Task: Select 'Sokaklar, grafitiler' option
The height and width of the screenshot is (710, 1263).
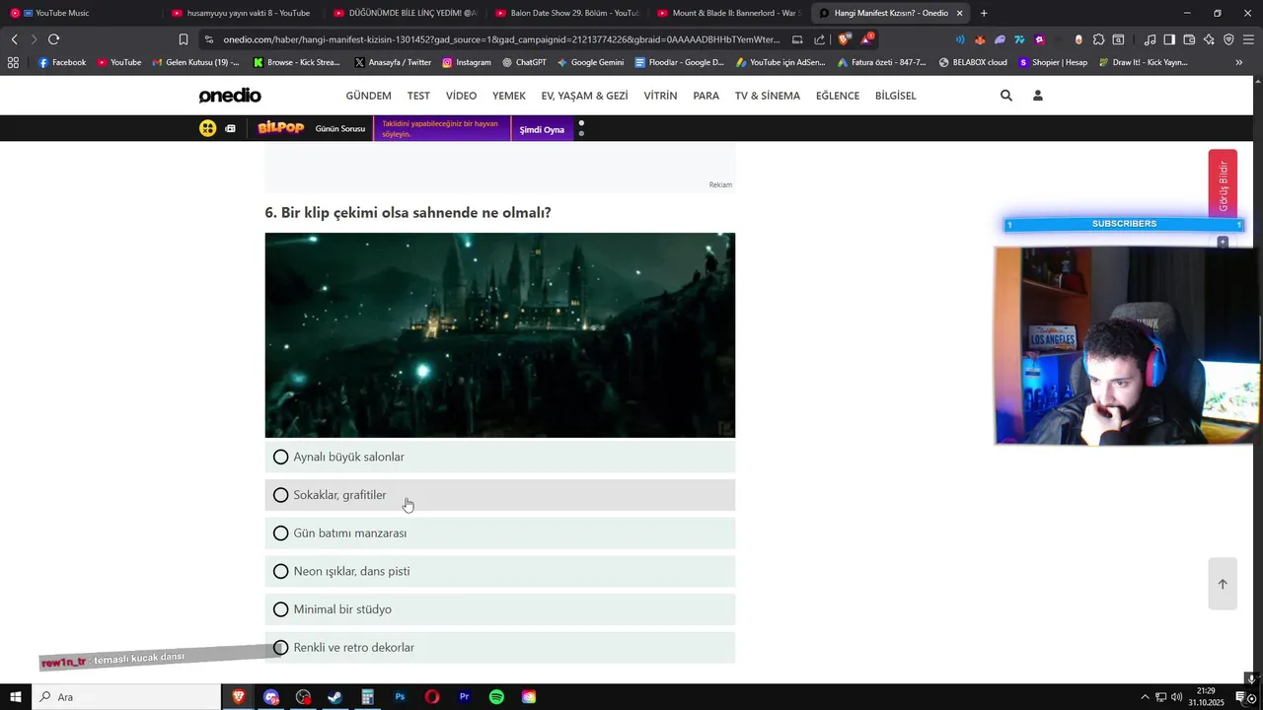Action: coord(500,495)
